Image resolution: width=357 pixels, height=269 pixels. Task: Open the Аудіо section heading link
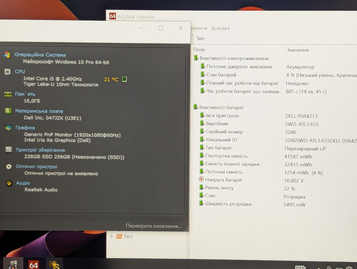pyautogui.click(x=23, y=183)
